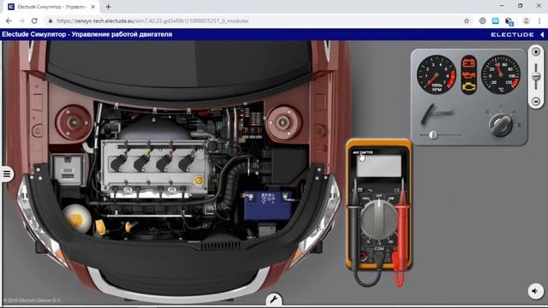This screenshot has height=308, width=548.
Task: Click the engine control unit box
Action: click(x=68, y=169)
